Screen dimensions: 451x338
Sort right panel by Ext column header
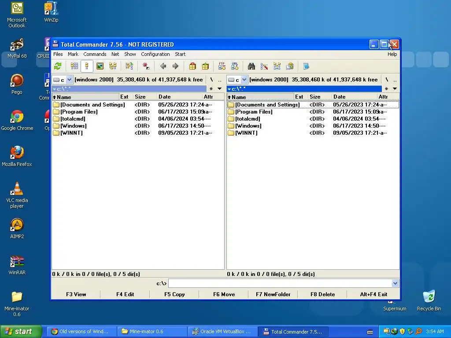click(x=301, y=97)
